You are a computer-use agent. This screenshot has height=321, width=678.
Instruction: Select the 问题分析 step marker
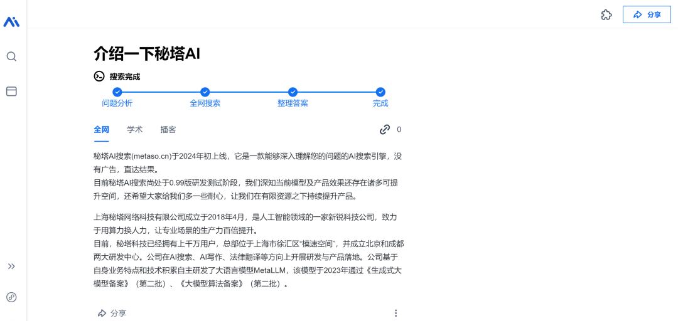click(x=117, y=92)
